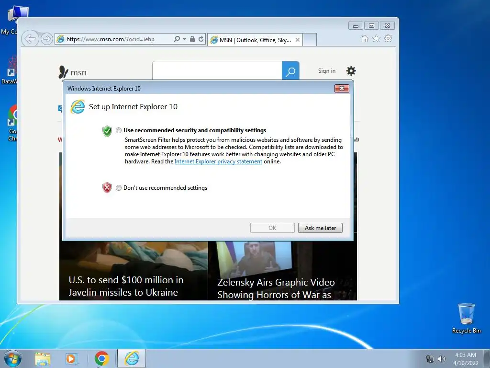This screenshot has width=490, height=368.
Task: Click the MSN search input box
Action: (217, 71)
